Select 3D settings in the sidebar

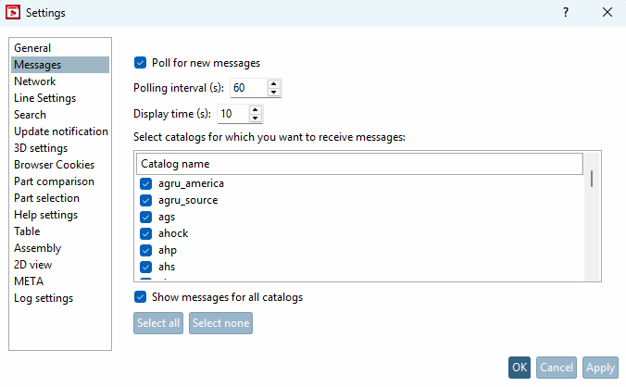click(41, 148)
